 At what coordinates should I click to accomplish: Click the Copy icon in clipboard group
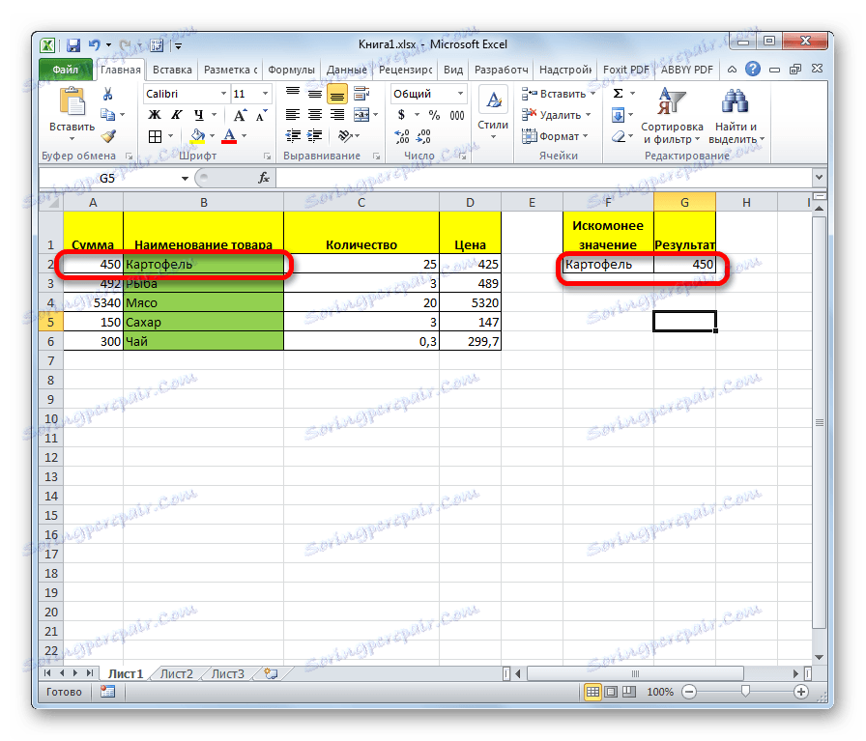click(x=107, y=115)
